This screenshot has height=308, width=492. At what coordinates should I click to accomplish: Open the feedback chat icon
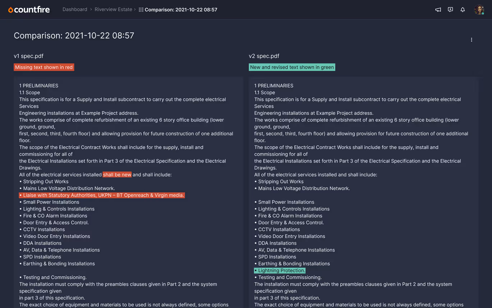click(450, 10)
